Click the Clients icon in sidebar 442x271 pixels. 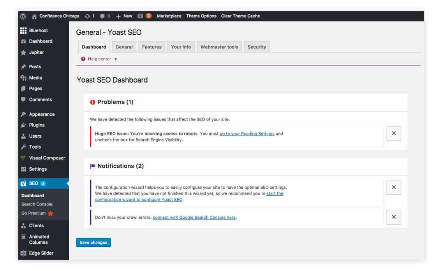23,225
